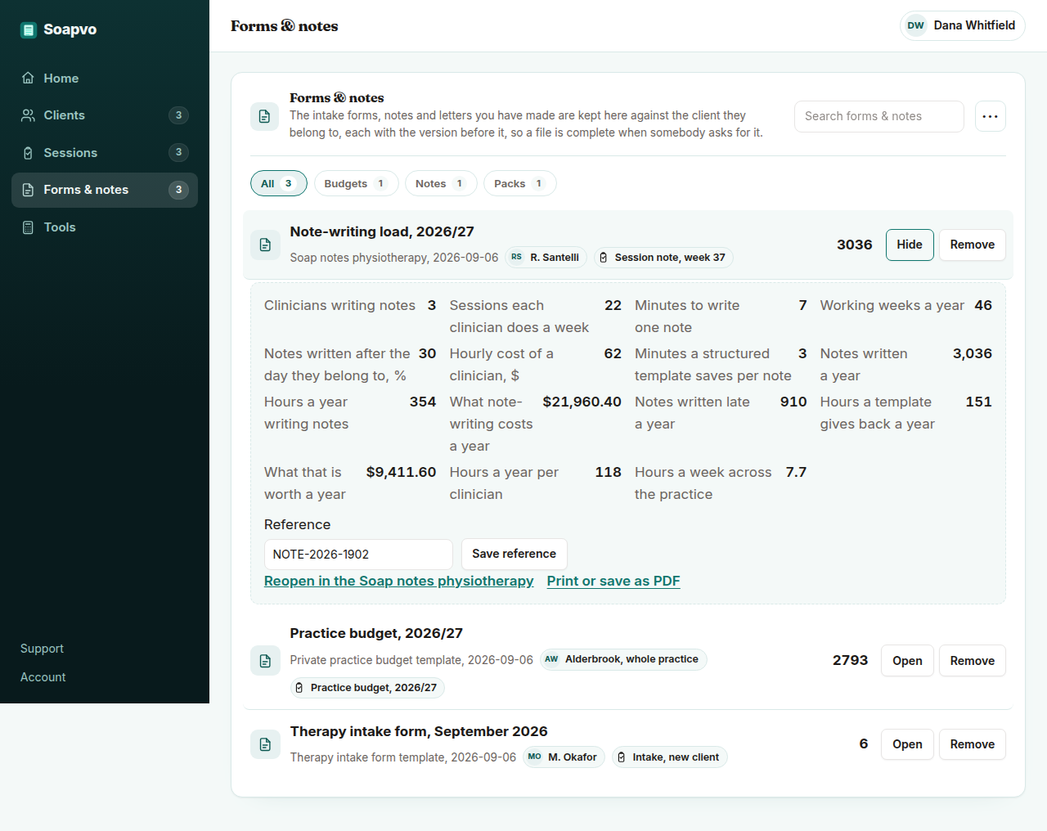
Task: Click the DW avatar badge
Action: [916, 25]
